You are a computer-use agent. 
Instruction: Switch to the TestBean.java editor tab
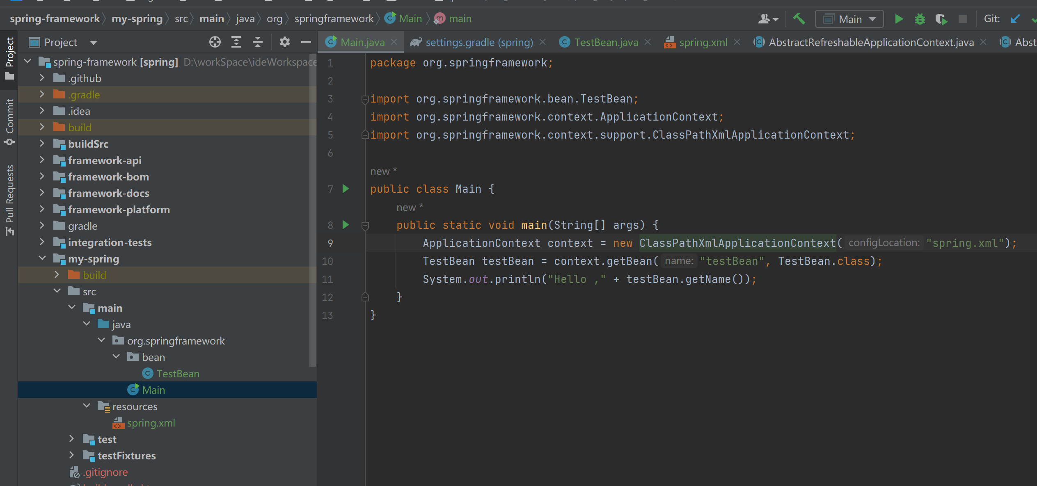[x=606, y=42]
